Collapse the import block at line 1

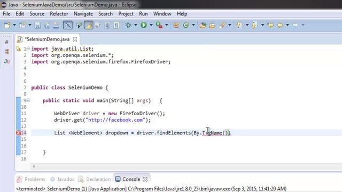28,49
